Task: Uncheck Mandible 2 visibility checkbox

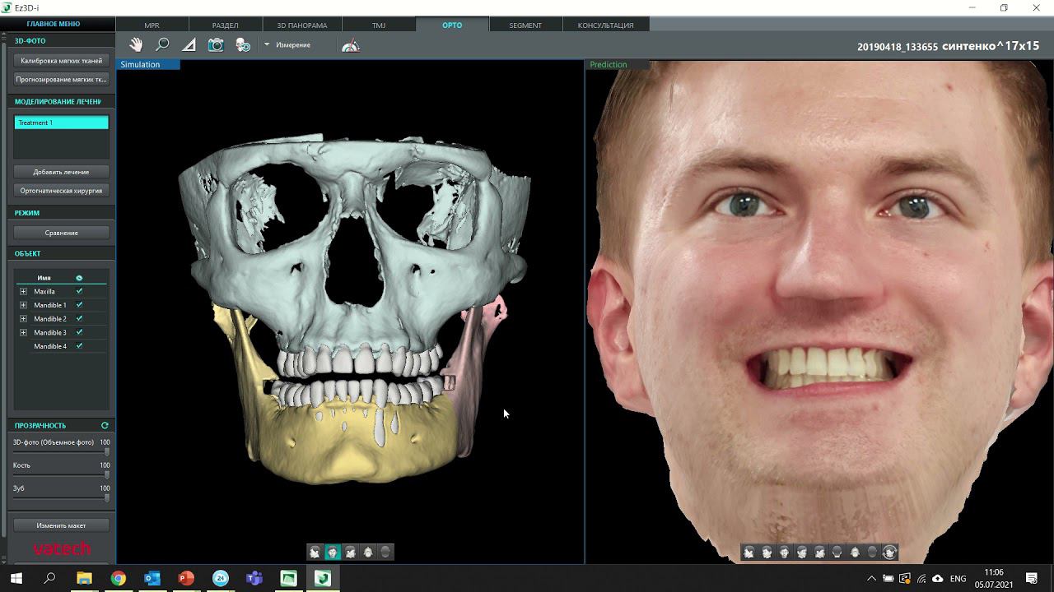Action: coord(79,318)
